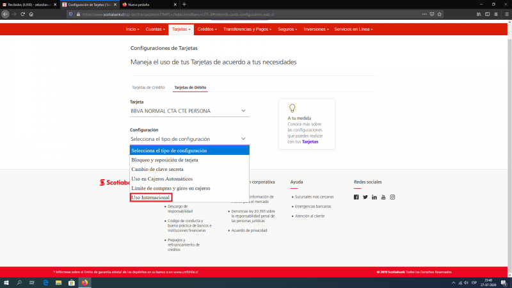Open the YouTube social icon
This screenshot has width=512, height=288.
[383, 196]
